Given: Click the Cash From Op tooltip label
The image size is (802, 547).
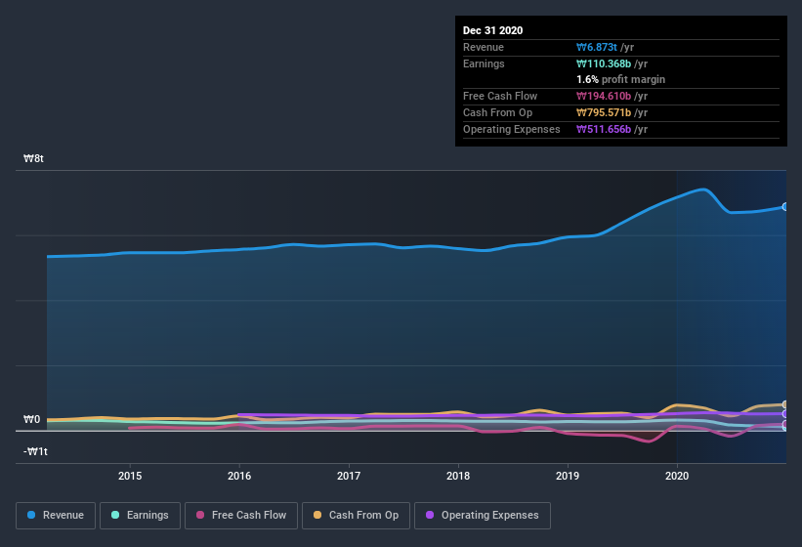Looking at the screenshot, I should 497,112.
